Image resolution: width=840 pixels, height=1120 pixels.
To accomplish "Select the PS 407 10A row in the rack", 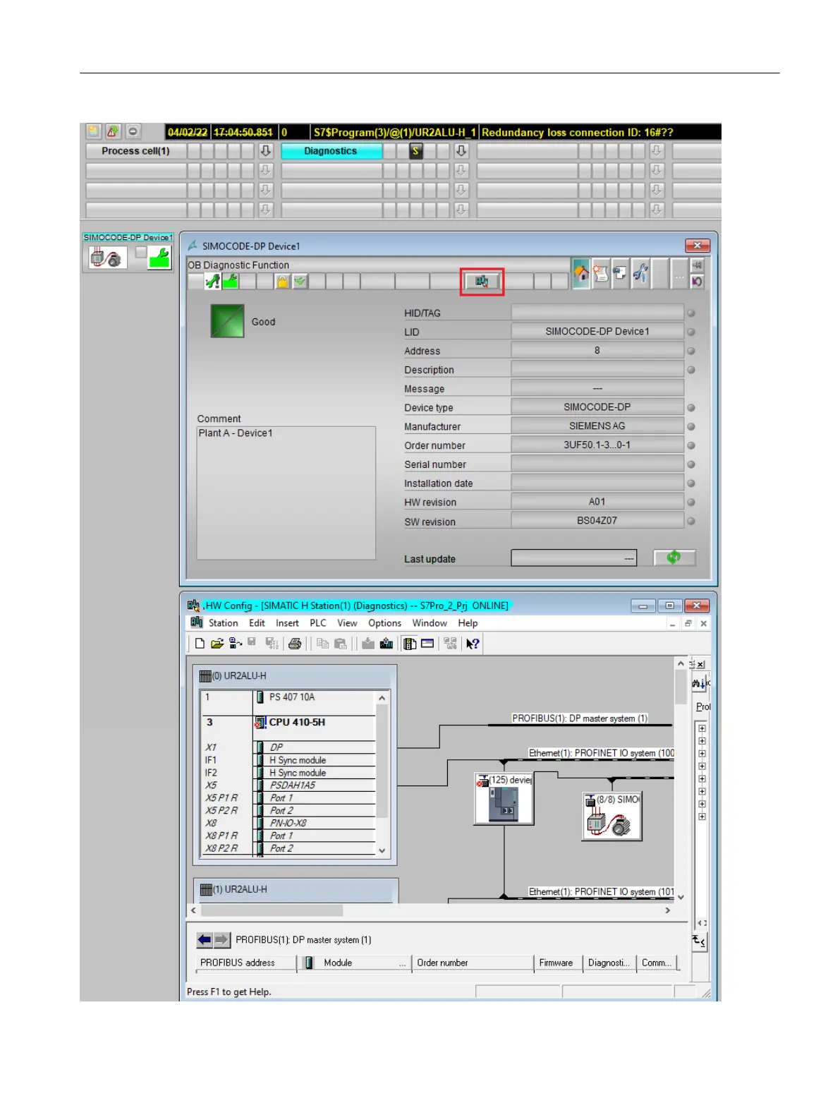I will click(288, 697).
